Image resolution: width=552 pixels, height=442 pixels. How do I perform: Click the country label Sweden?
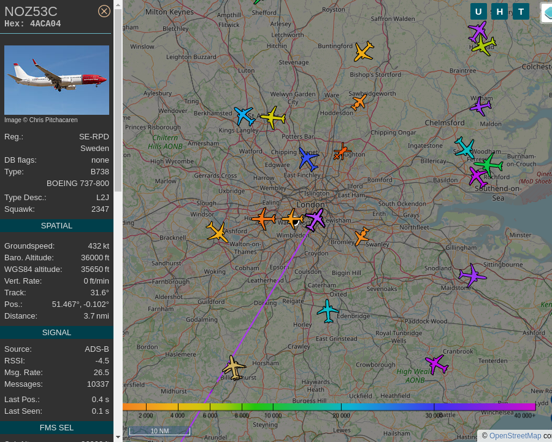pos(94,149)
